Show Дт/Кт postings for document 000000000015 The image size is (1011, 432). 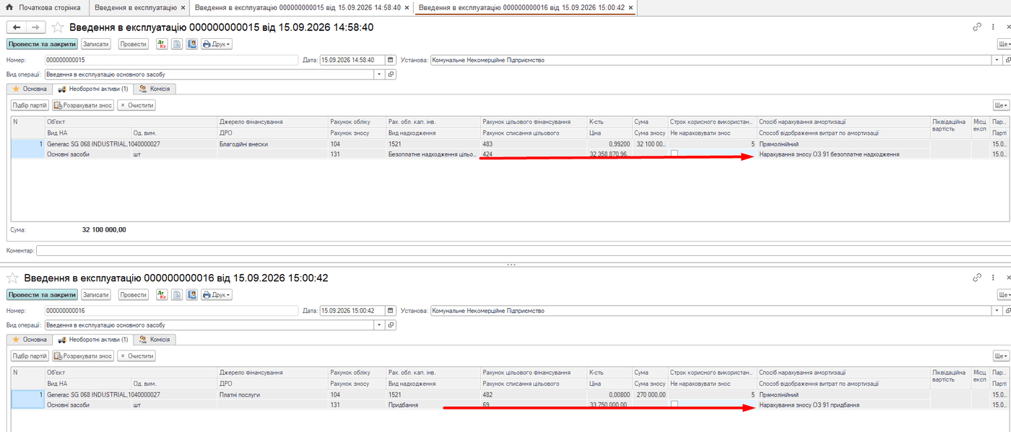pos(163,44)
